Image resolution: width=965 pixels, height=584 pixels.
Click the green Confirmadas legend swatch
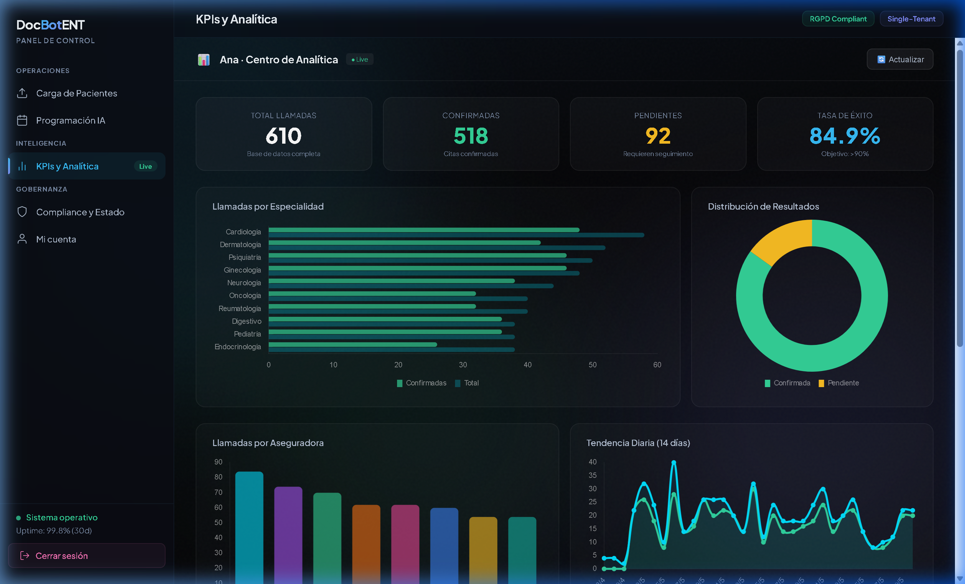coord(399,383)
